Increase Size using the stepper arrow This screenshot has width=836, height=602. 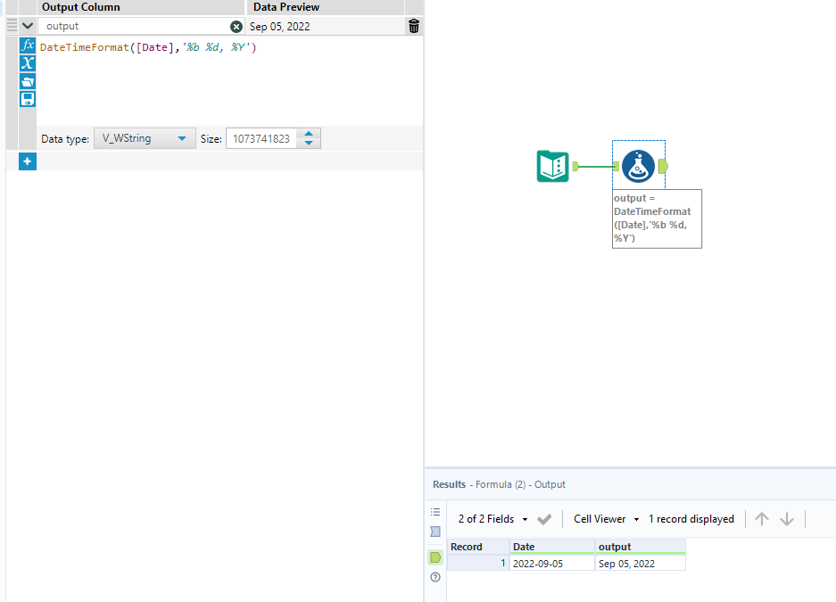tap(308, 134)
